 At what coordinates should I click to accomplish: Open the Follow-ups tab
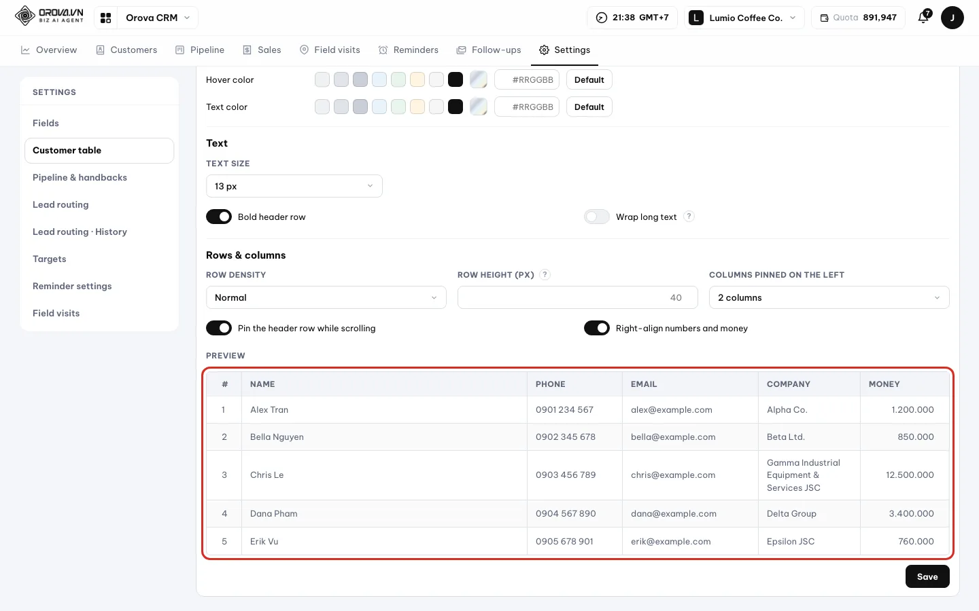coord(489,50)
